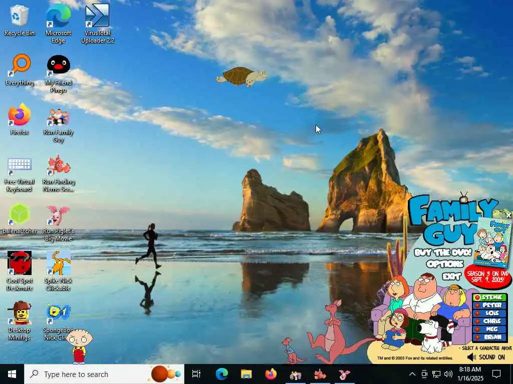Select the Everything search desktop icon
Viewport: 513px width, 384px height.
[x=20, y=70]
